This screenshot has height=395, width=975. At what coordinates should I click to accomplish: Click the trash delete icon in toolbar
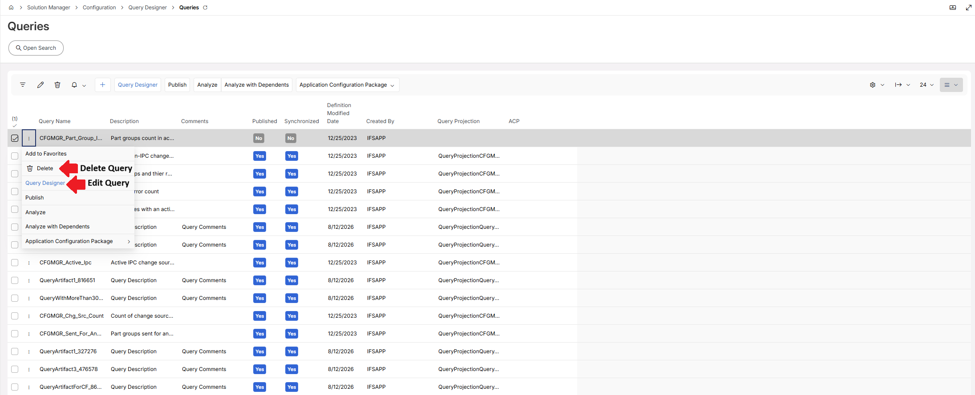pos(57,85)
